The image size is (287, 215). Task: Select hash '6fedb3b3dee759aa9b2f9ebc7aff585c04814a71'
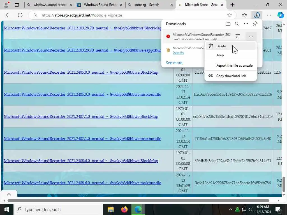pos(233,161)
